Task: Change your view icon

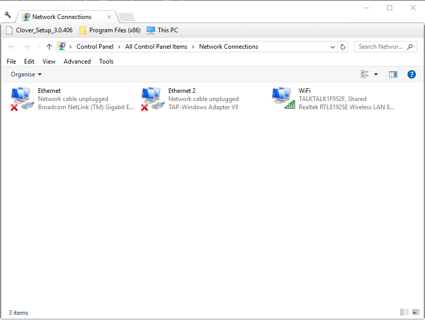Action: 364,74
